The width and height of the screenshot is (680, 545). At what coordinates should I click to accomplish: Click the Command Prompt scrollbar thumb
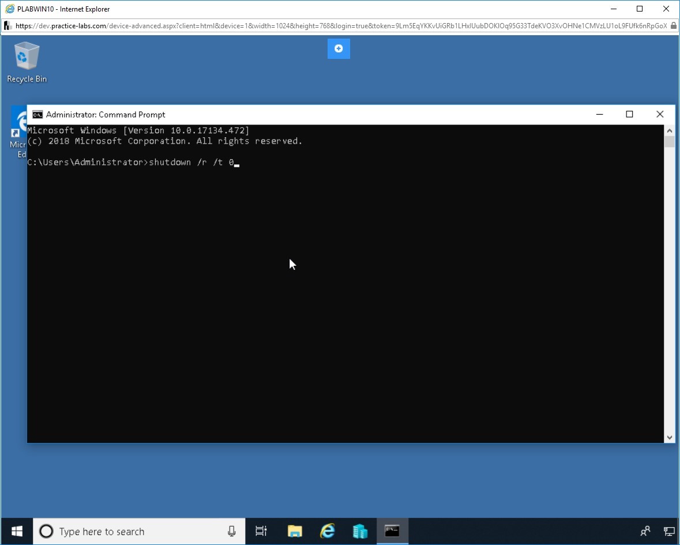[669, 142]
